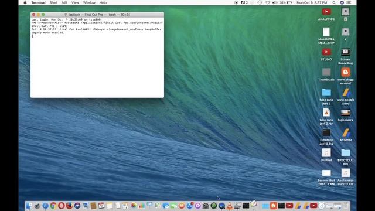Screen dimensions: 375x211
Task: Select the MAHINDRA MEM...SHIP document icon
Action: click(x=326, y=36)
